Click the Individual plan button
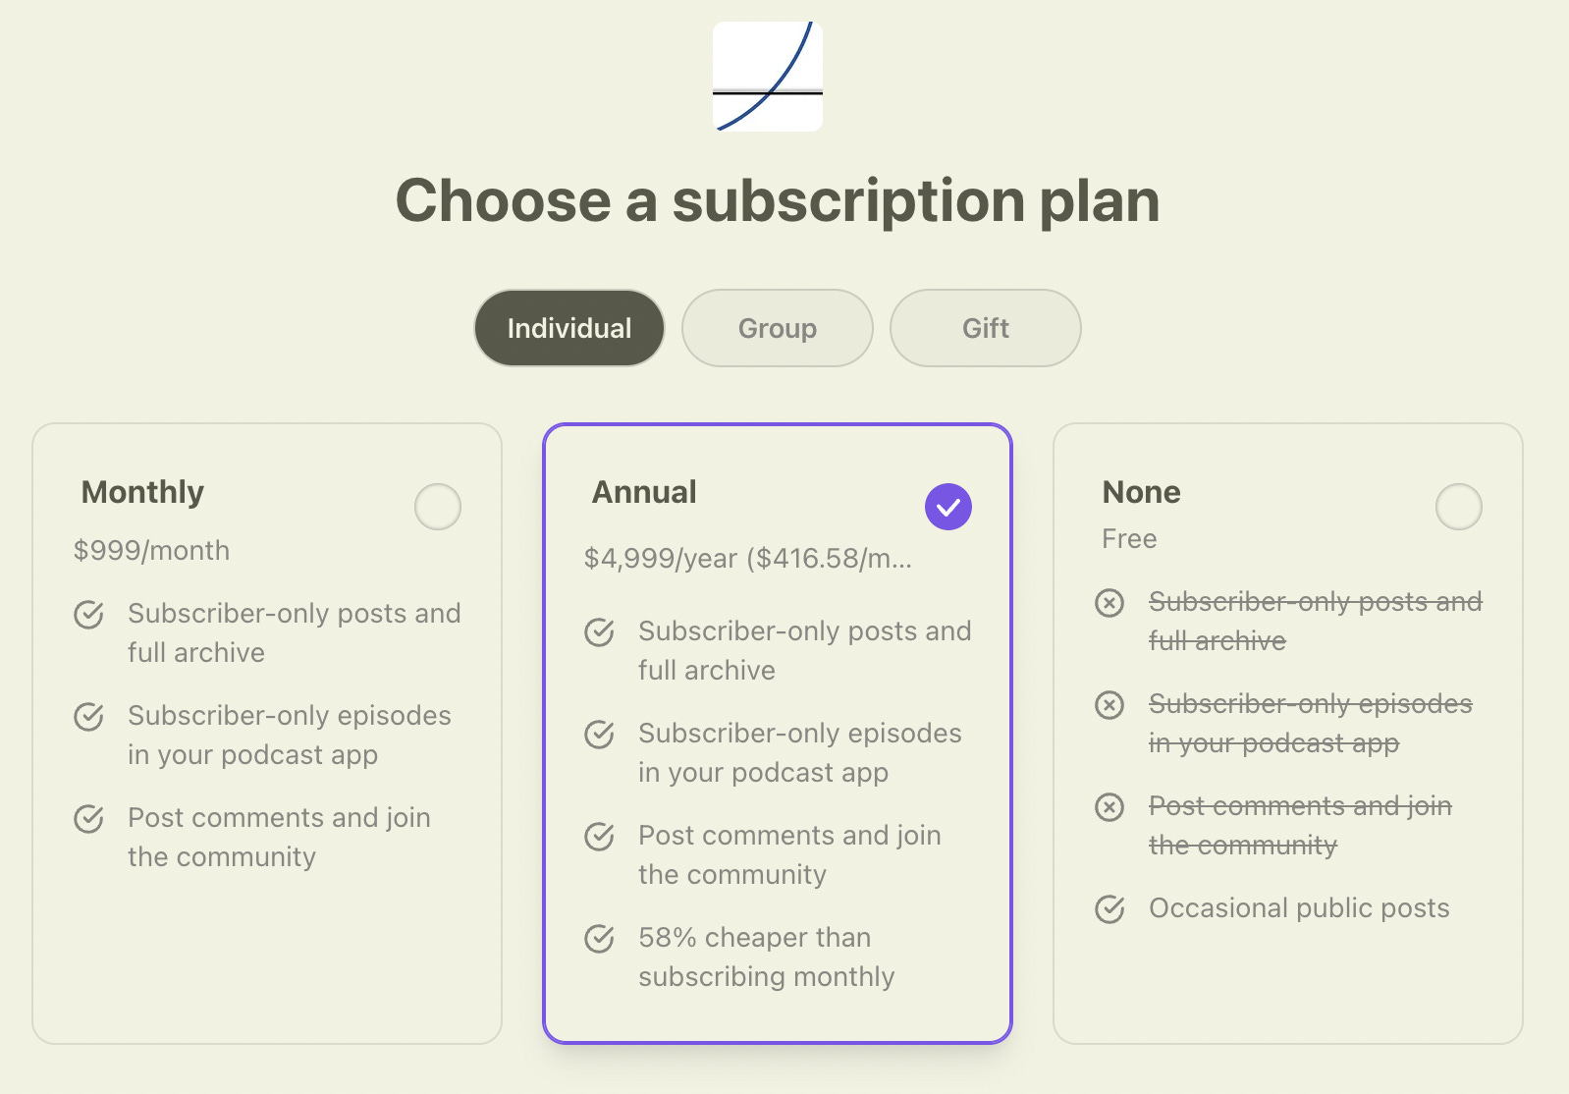1569x1094 pixels. click(x=568, y=328)
